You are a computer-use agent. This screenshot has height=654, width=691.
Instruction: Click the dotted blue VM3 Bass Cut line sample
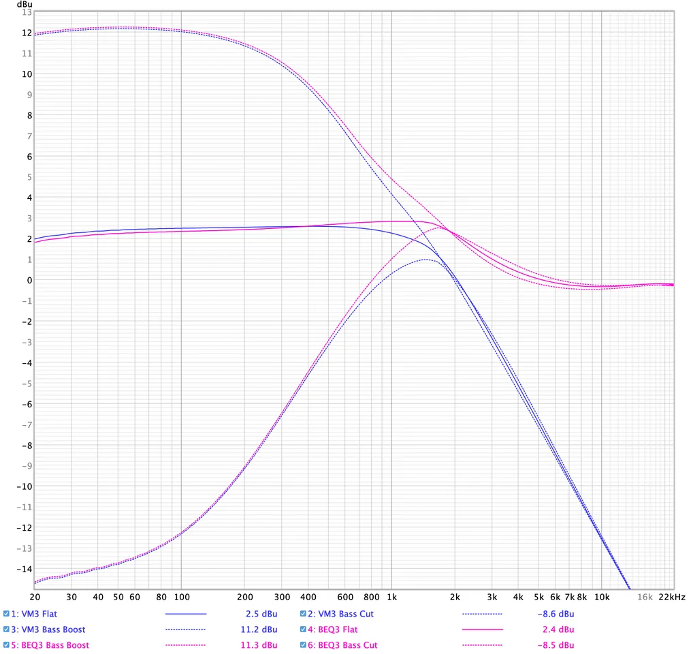tap(482, 614)
